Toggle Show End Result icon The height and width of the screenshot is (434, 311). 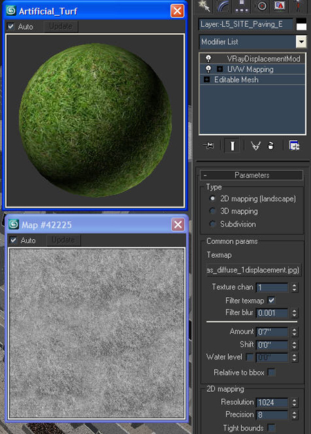232,145
